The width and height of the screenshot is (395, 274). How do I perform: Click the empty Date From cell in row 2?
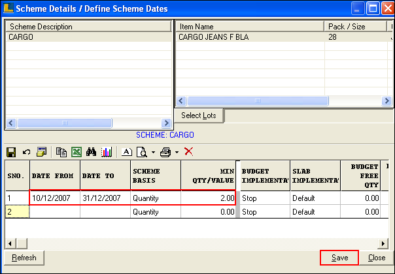coord(55,211)
